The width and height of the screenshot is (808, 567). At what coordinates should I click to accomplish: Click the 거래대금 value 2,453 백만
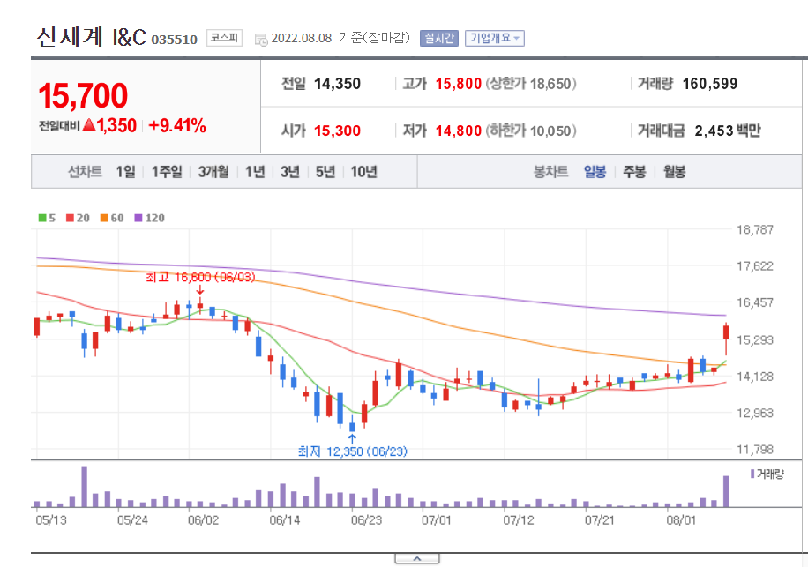click(x=728, y=131)
